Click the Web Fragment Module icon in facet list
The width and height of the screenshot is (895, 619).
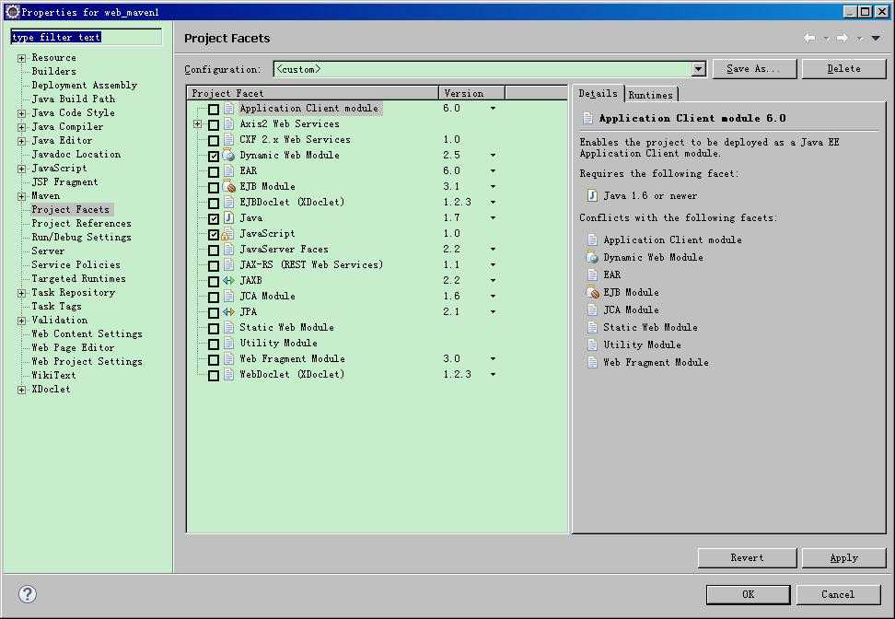[x=228, y=358]
